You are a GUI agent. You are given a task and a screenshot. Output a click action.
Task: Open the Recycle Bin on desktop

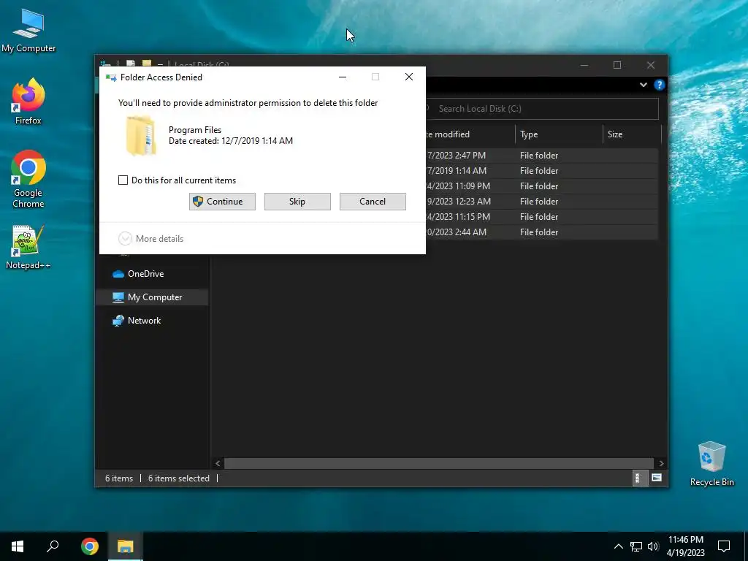[x=711, y=464]
